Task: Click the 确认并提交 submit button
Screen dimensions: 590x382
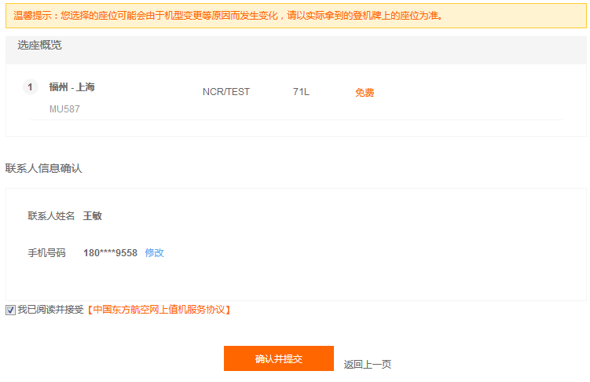Action: 278,358
